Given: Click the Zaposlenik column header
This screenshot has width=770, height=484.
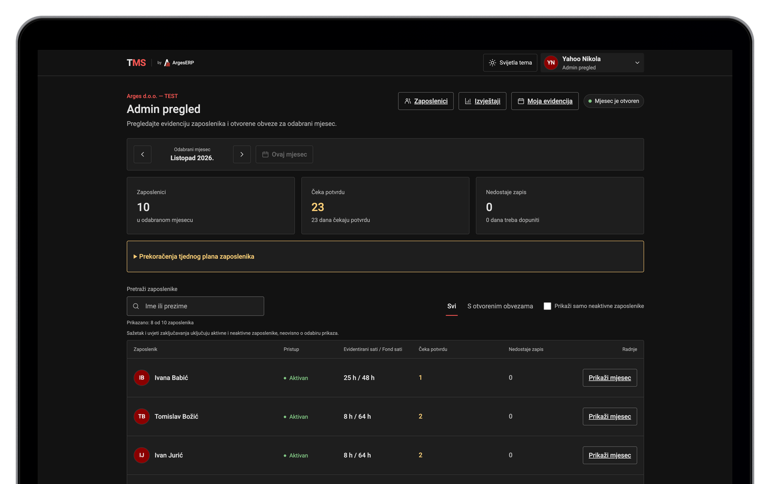Looking at the screenshot, I should pos(145,349).
